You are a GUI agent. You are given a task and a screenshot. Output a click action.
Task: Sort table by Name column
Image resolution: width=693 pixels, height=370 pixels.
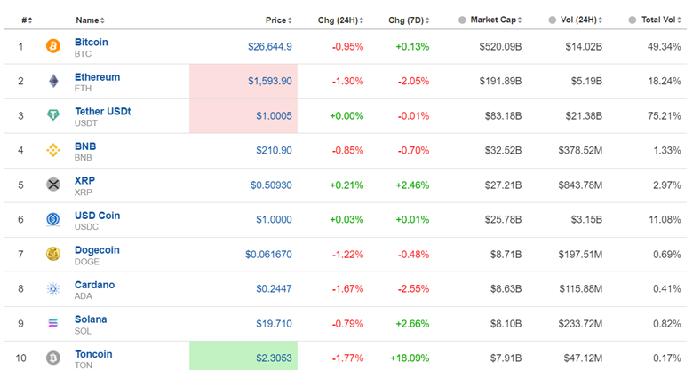point(90,20)
